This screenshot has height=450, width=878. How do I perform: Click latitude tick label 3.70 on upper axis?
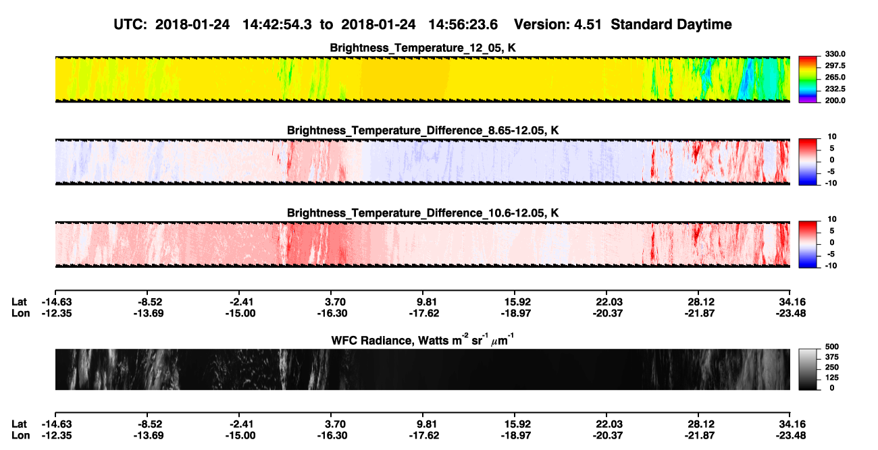335,302
